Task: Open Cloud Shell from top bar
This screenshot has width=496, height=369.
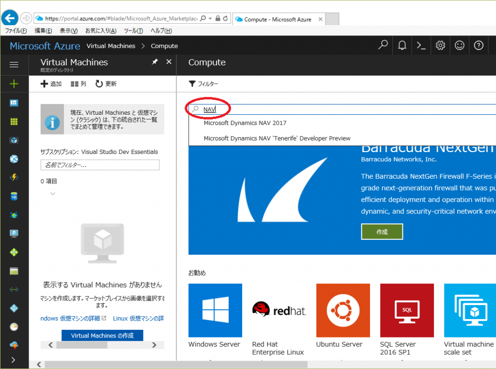Action: (421, 46)
